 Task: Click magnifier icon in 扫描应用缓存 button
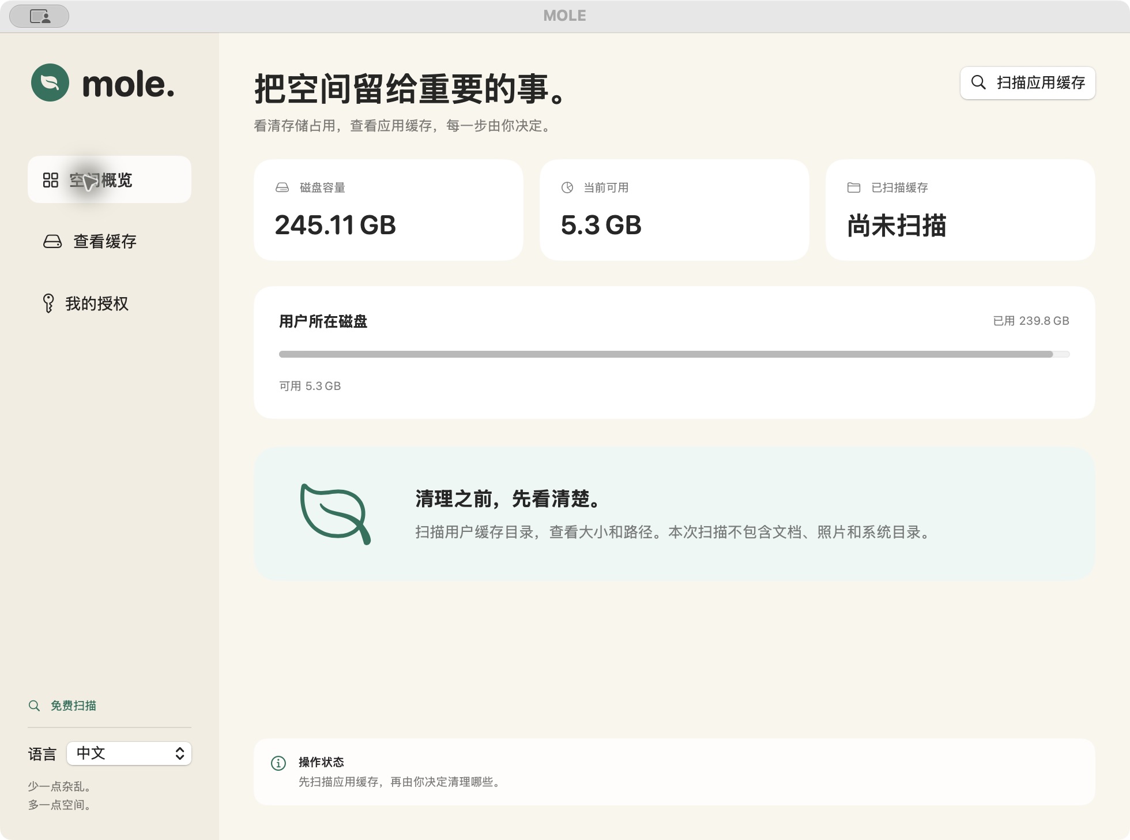(978, 82)
